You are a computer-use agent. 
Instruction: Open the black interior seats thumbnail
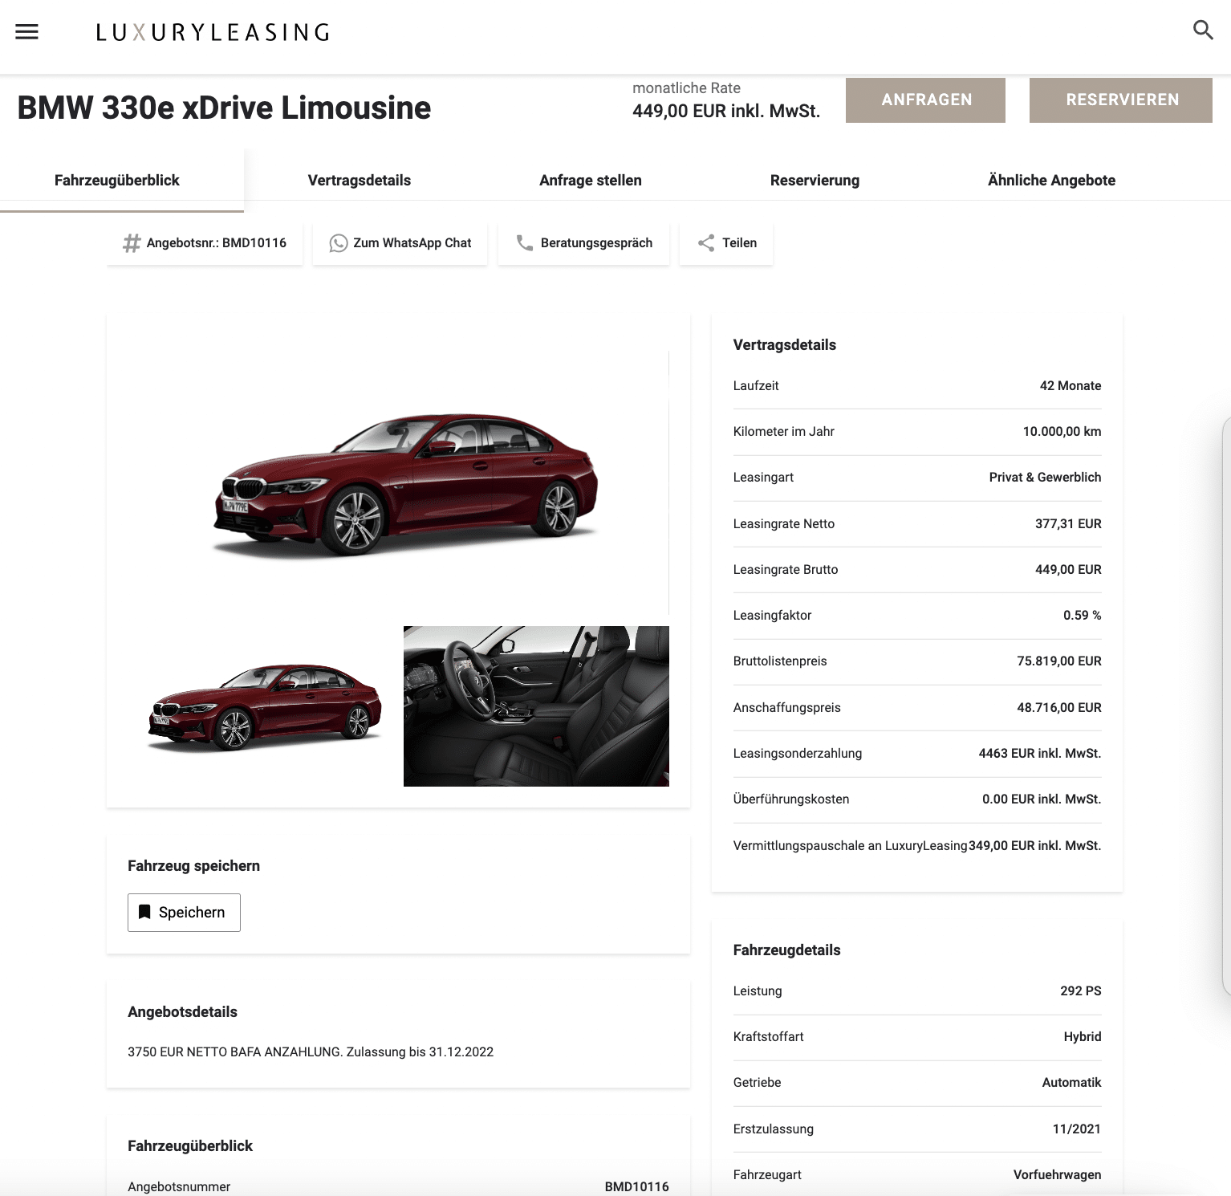pos(536,706)
